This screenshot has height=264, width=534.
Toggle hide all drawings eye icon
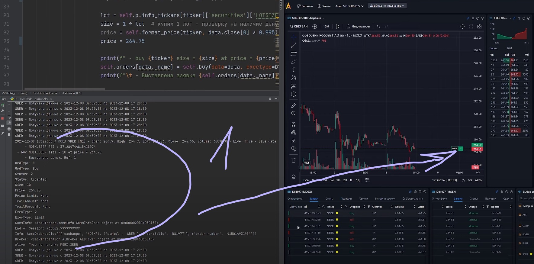(293, 149)
